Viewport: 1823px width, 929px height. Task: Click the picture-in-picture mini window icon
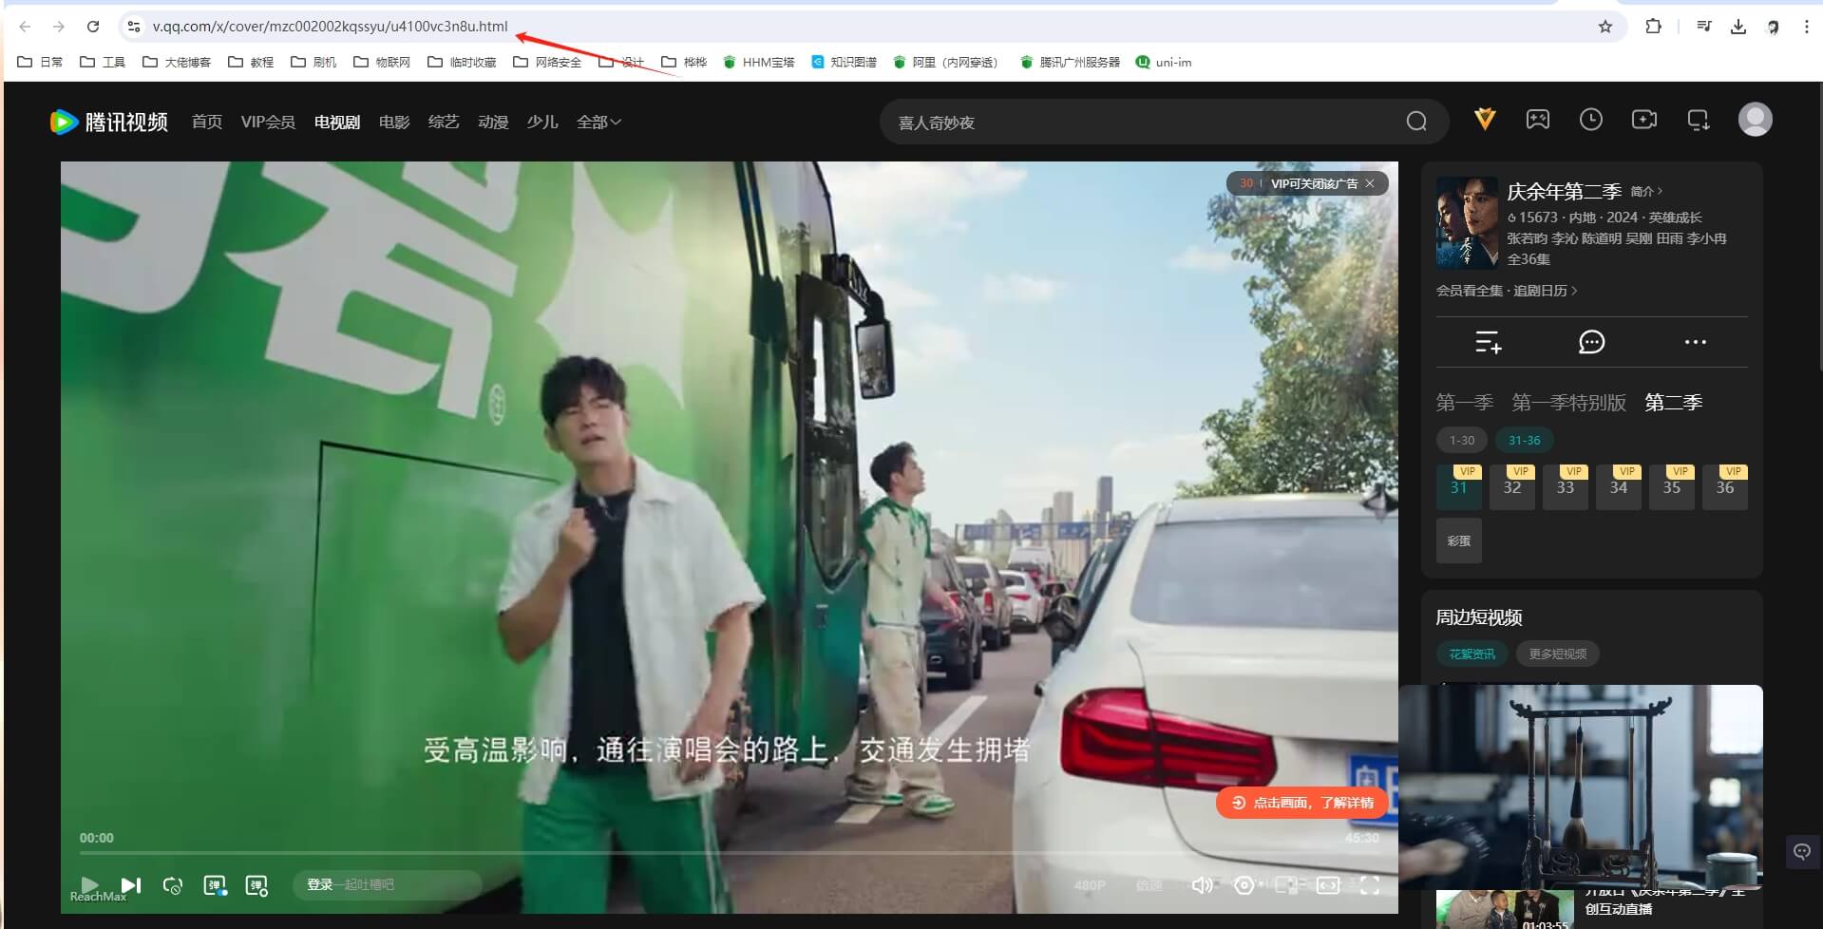[1286, 885]
